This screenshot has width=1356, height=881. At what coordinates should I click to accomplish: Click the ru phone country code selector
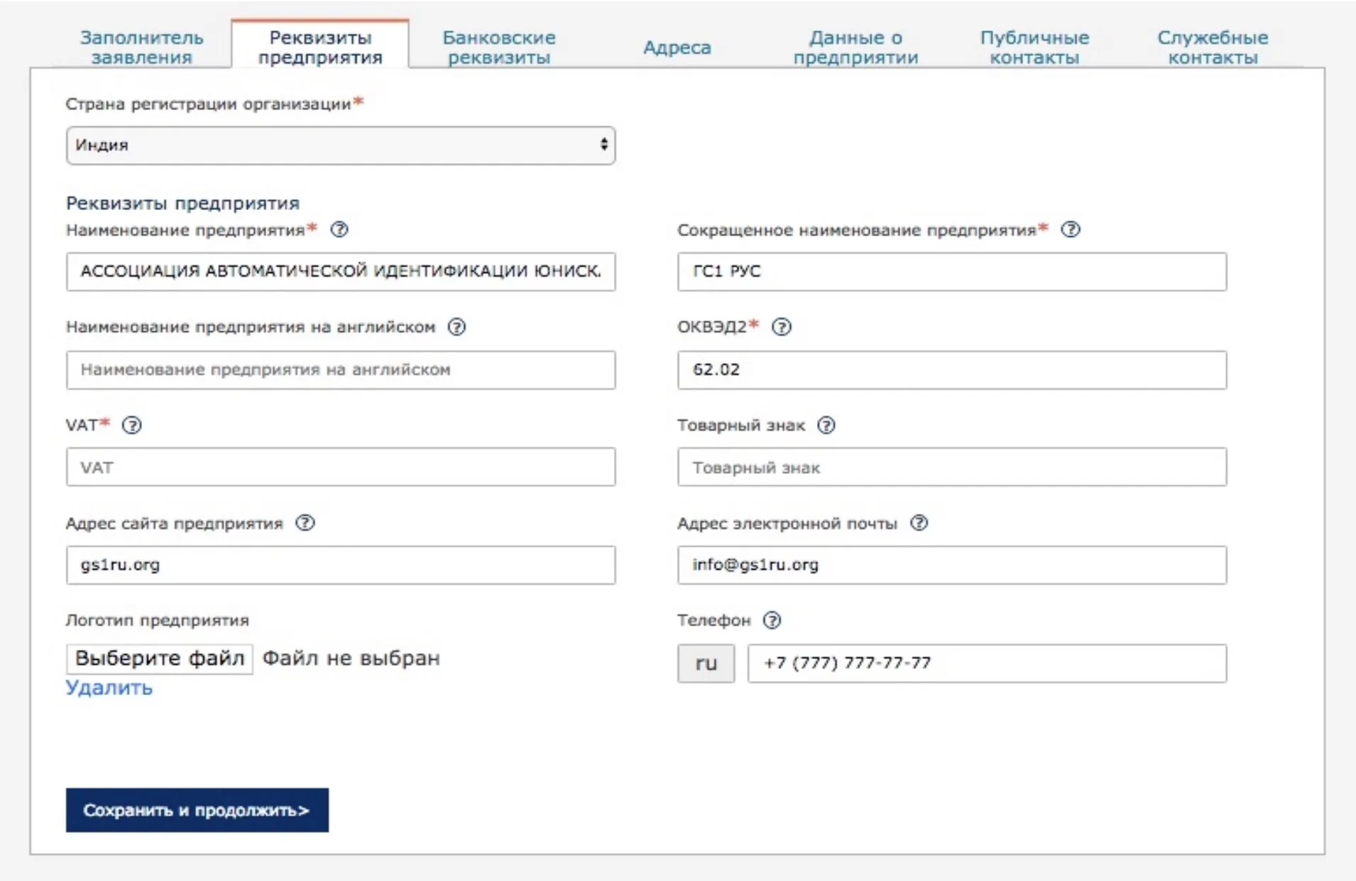tap(706, 663)
